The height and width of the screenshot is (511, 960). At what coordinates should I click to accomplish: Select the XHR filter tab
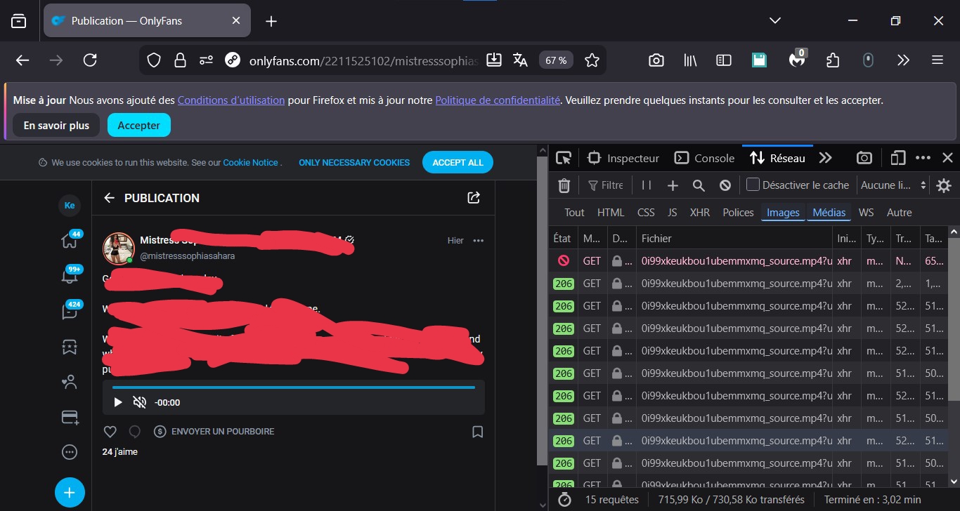[699, 212]
